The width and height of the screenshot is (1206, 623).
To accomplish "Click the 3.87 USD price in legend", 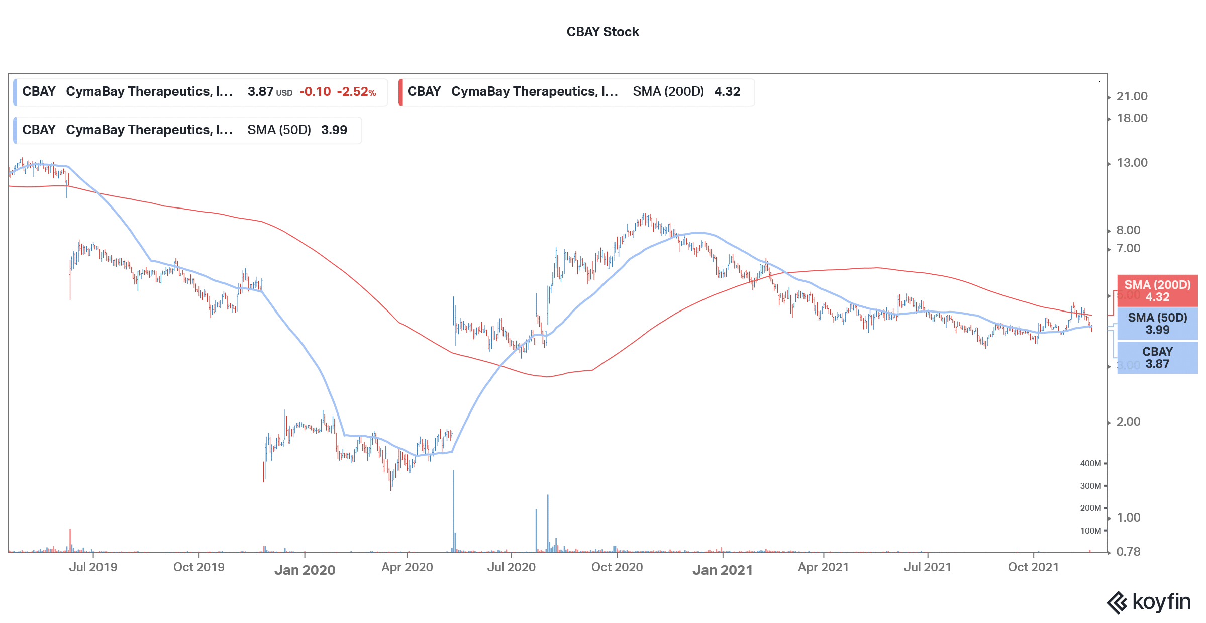I will (x=270, y=92).
